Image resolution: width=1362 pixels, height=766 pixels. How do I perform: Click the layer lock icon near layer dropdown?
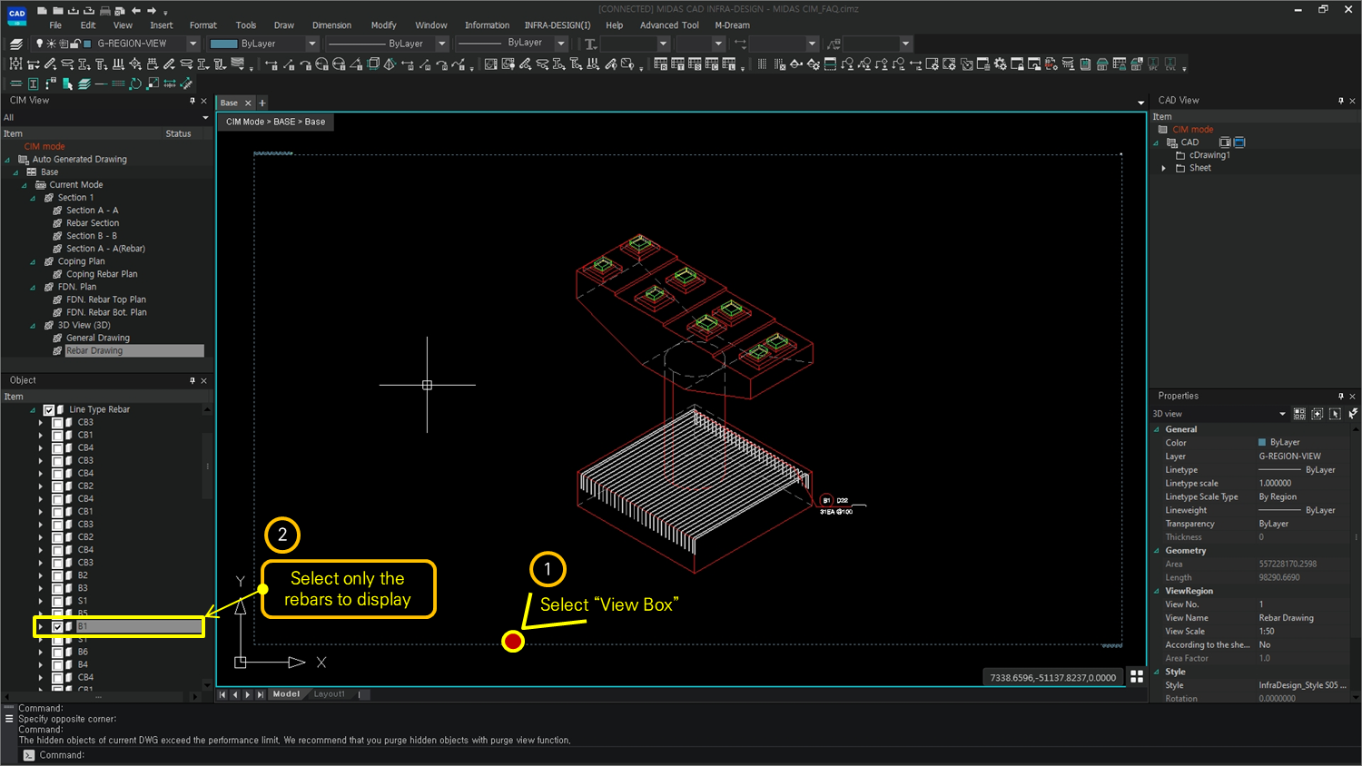click(x=74, y=43)
